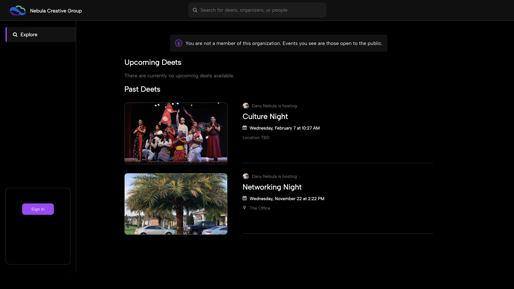The image size is (514, 289).
Task: Open the Culture Night event page
Action: point(265,117)
